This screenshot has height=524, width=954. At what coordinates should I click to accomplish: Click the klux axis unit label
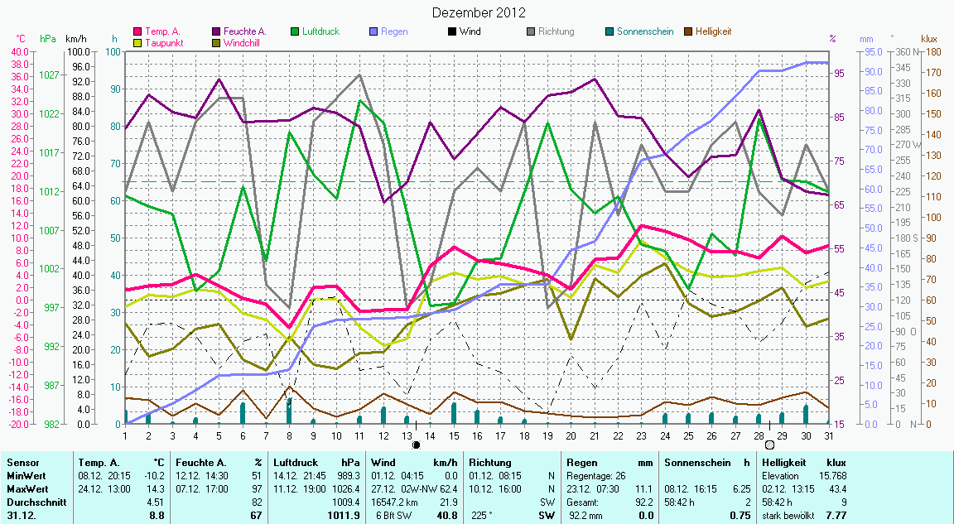point(928,39)
